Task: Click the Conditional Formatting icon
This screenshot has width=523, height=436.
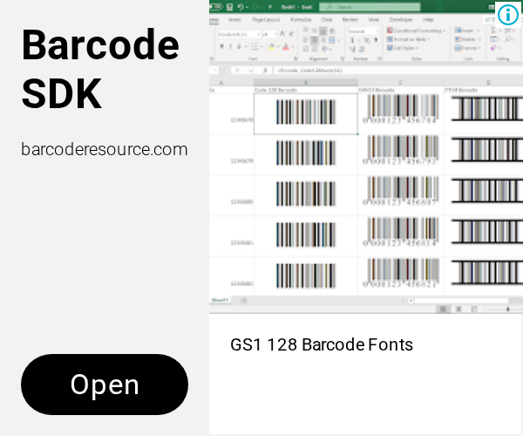Action: pyautogui.click(x=390, y=31)
